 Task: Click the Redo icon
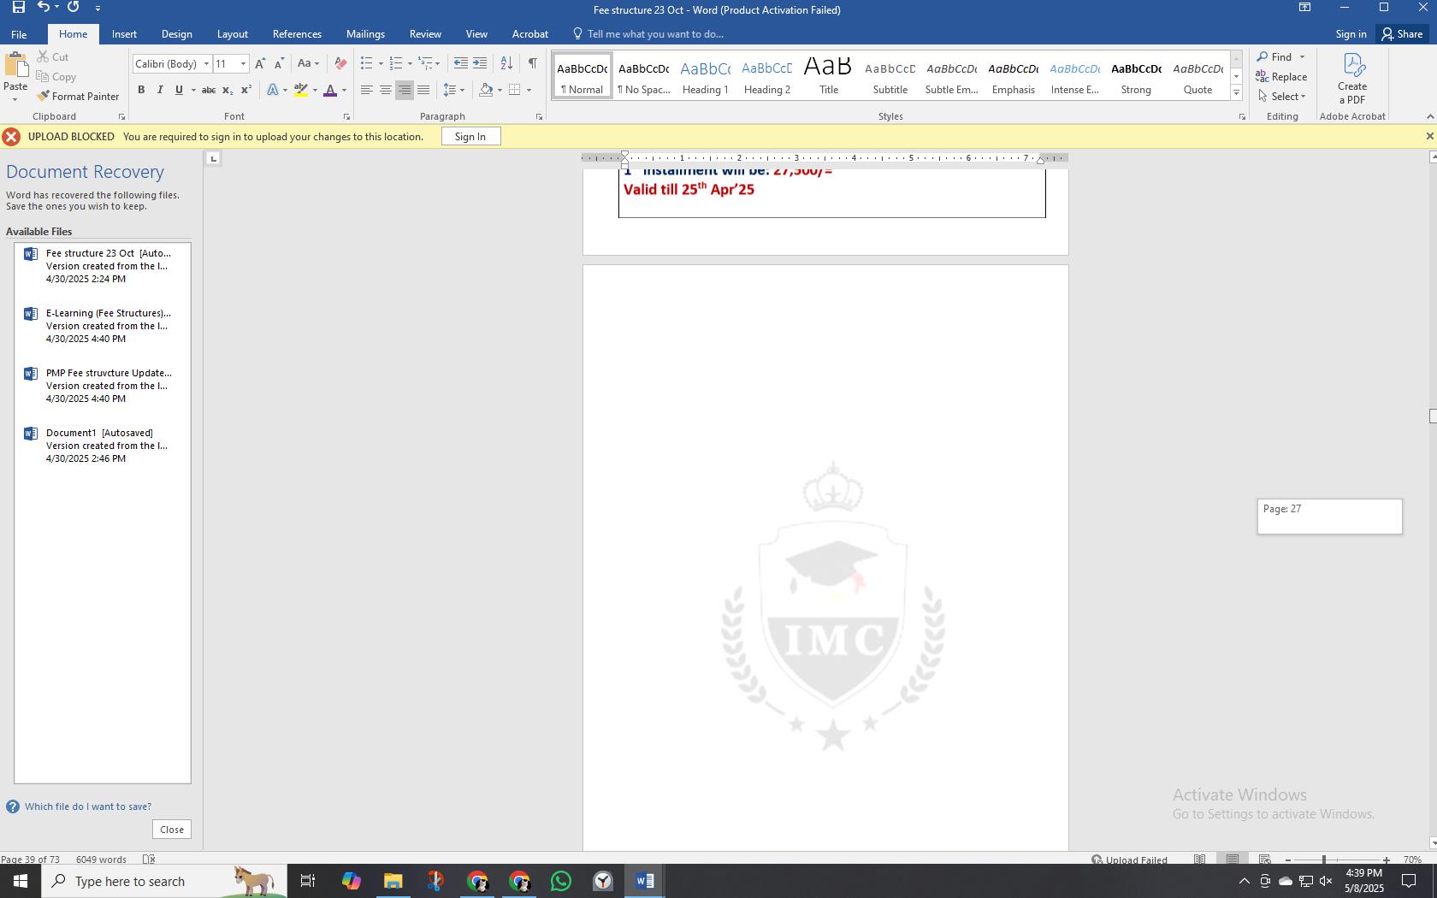[74, 7]
